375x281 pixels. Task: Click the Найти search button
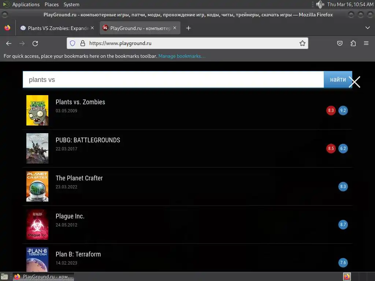point(338,79)
